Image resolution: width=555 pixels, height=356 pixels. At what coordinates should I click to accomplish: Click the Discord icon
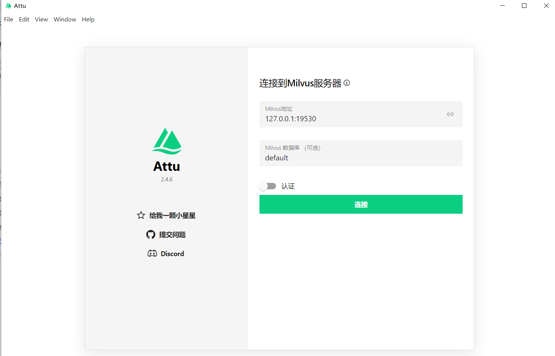[x=152, y=253]
